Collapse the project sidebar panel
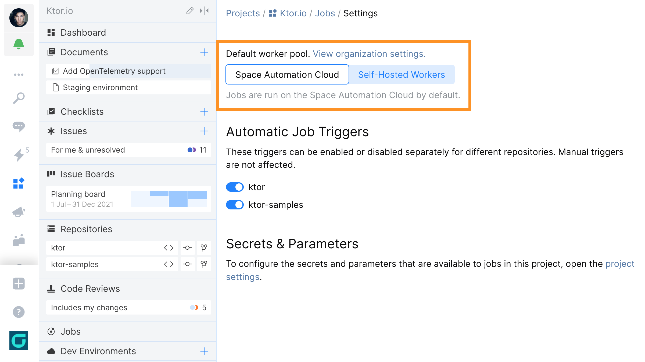The width and height of the screenshot is (645, 362). (204, 11)
